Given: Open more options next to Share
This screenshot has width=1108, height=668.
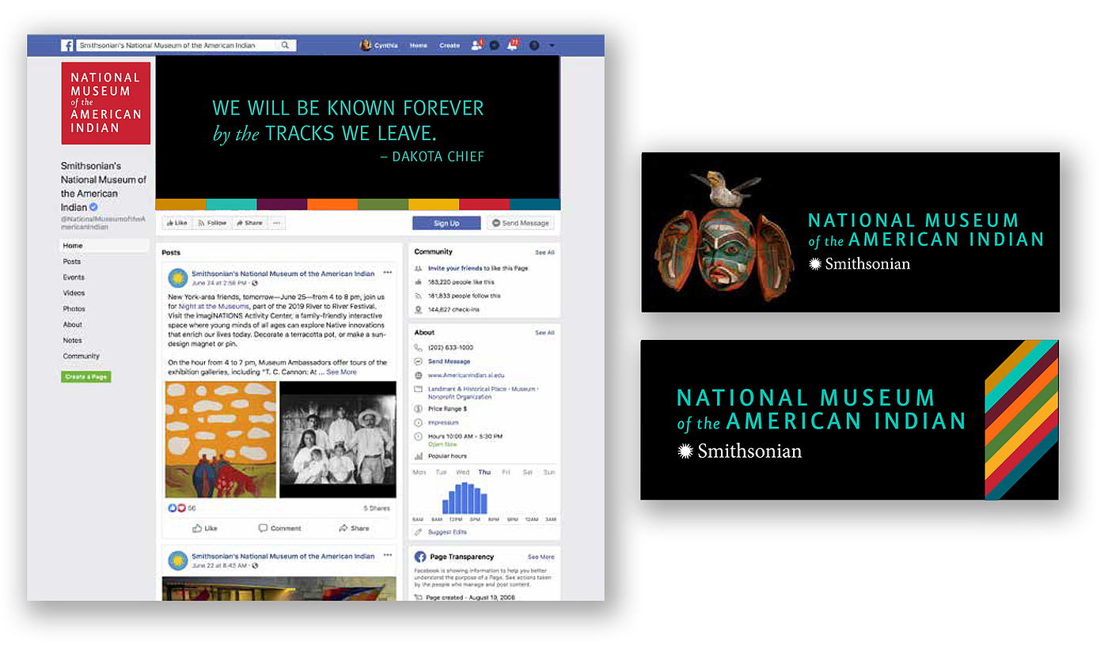Looking at the screenshot, I should 276,223.
